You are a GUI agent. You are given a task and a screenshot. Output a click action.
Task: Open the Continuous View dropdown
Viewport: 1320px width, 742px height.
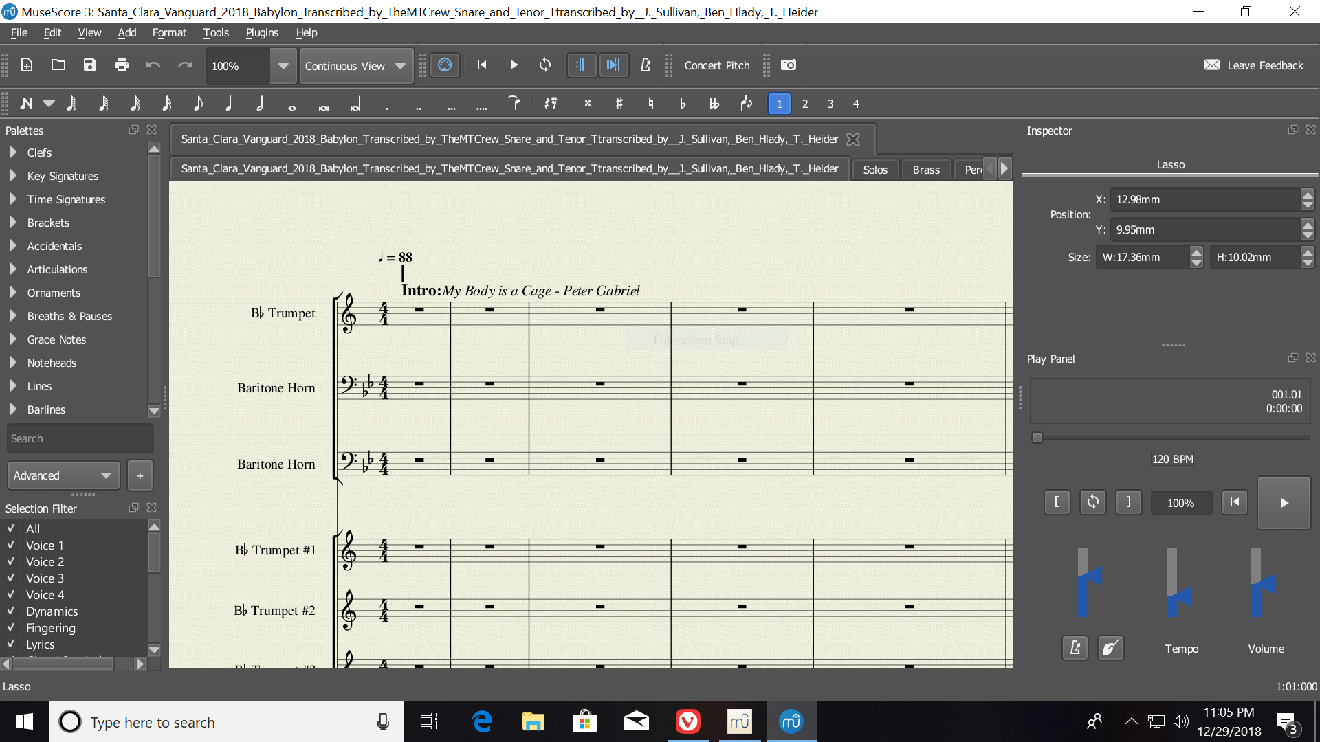point(356,66)
